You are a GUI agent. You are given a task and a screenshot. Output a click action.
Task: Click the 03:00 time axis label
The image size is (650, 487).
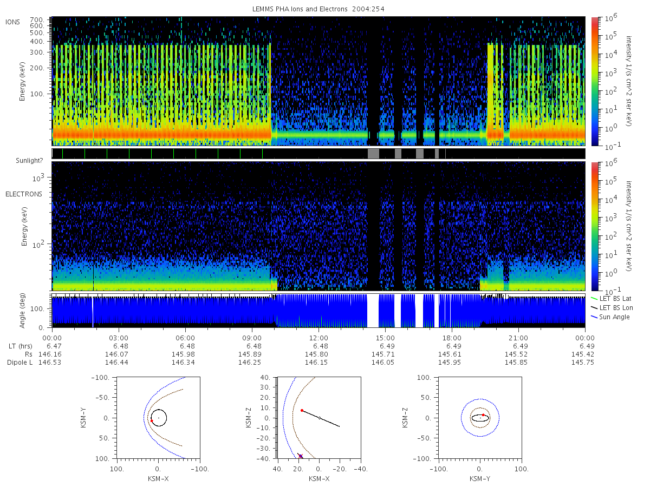click(119, 338)
